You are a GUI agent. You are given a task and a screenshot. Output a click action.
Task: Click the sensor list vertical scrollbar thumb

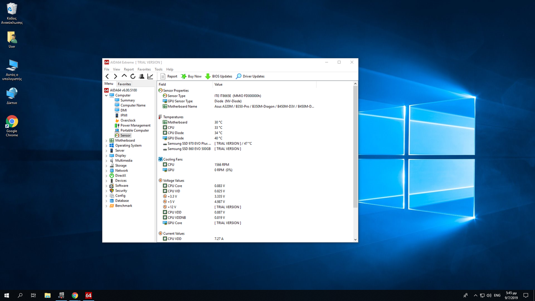point(356,147)
